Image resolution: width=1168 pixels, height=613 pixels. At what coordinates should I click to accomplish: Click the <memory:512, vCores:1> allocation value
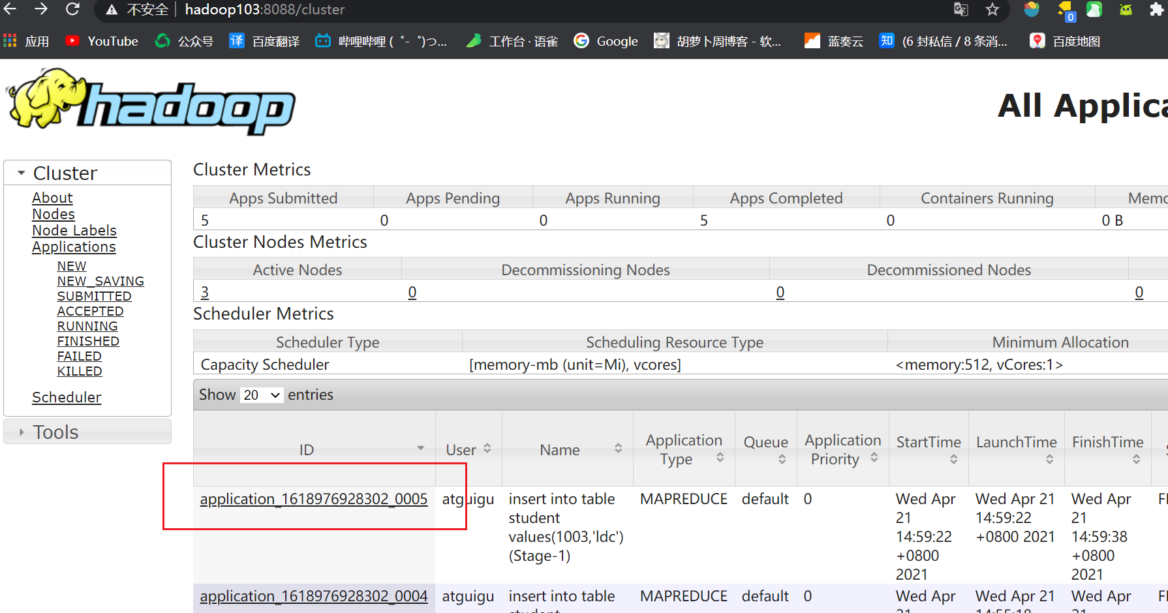click(979, 365)
